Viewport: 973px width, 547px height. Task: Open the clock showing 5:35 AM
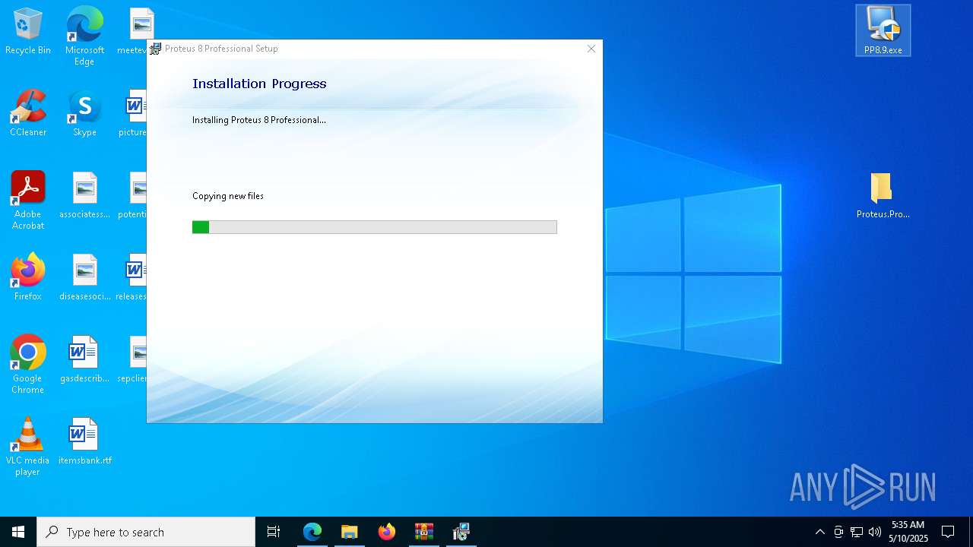(x=908, y=532)
